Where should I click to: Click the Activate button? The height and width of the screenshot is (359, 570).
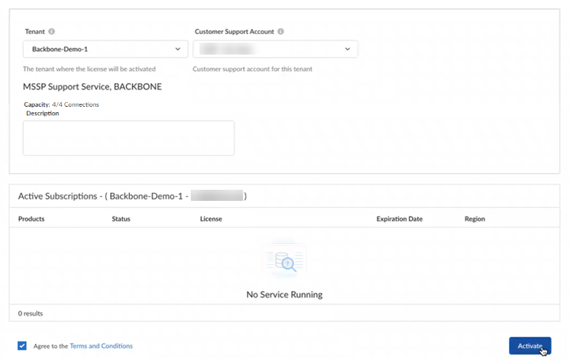coord(530,346)
